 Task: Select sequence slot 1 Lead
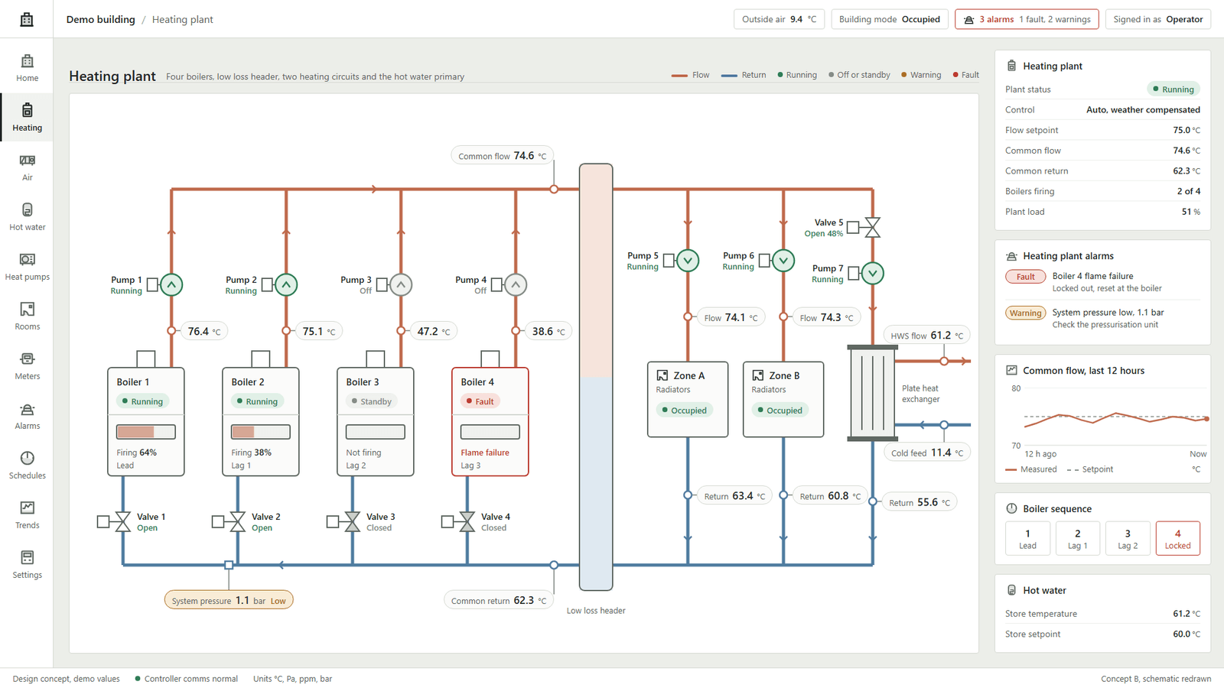coord(1027,538)
